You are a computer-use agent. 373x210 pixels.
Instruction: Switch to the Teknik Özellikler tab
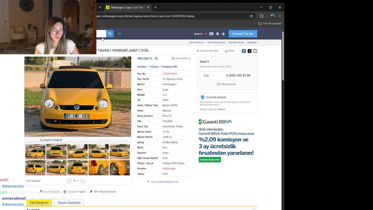click(x=69, y=203)
